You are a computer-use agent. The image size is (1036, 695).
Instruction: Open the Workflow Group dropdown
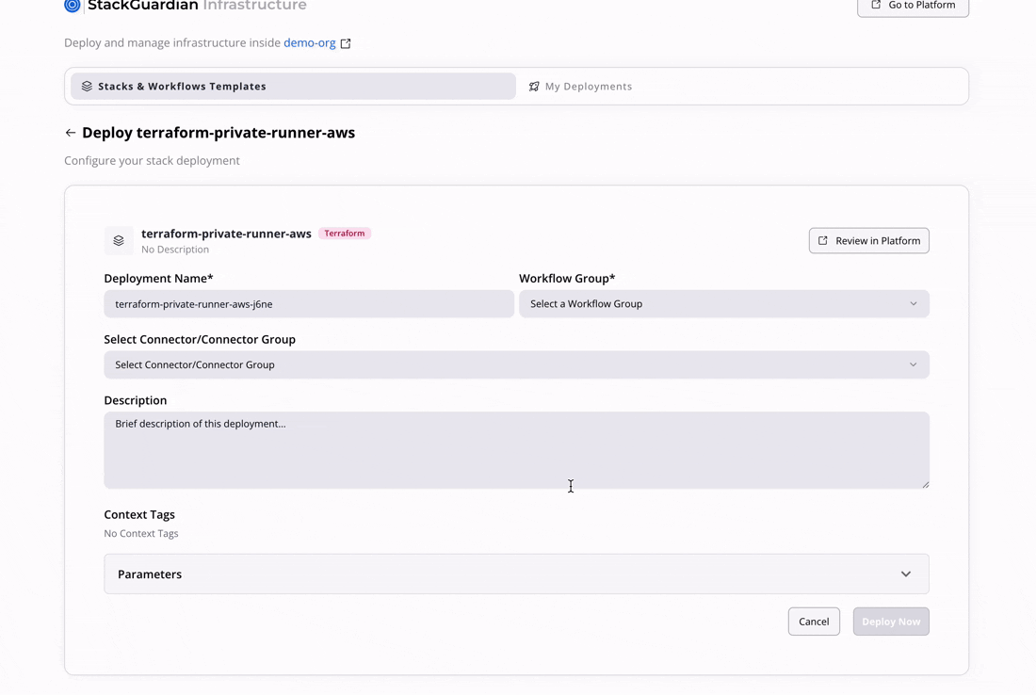tap(723, 304)
